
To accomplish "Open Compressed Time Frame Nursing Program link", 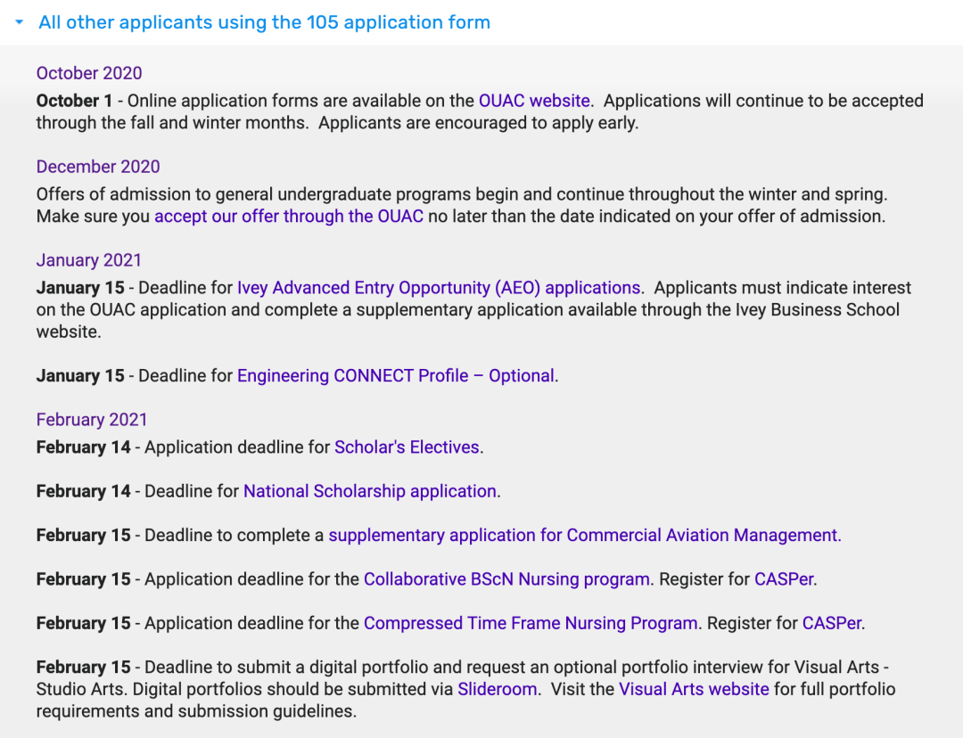I will pyautogui.click(x=531, y=623).
